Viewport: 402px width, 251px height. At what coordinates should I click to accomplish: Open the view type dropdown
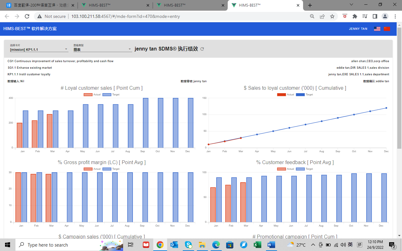click(102, 49)
